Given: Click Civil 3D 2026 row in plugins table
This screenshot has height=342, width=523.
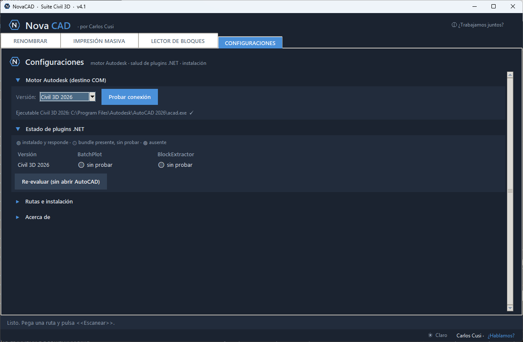Looking at the screenshot, I should point(33,165).
